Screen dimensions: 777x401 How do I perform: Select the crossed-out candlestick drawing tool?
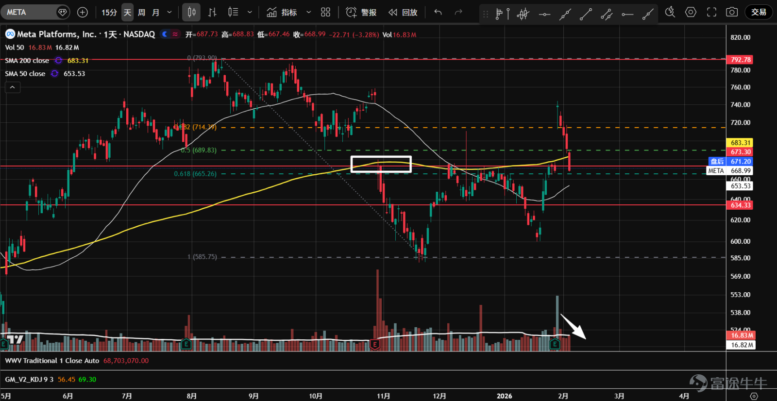[523, 14]
